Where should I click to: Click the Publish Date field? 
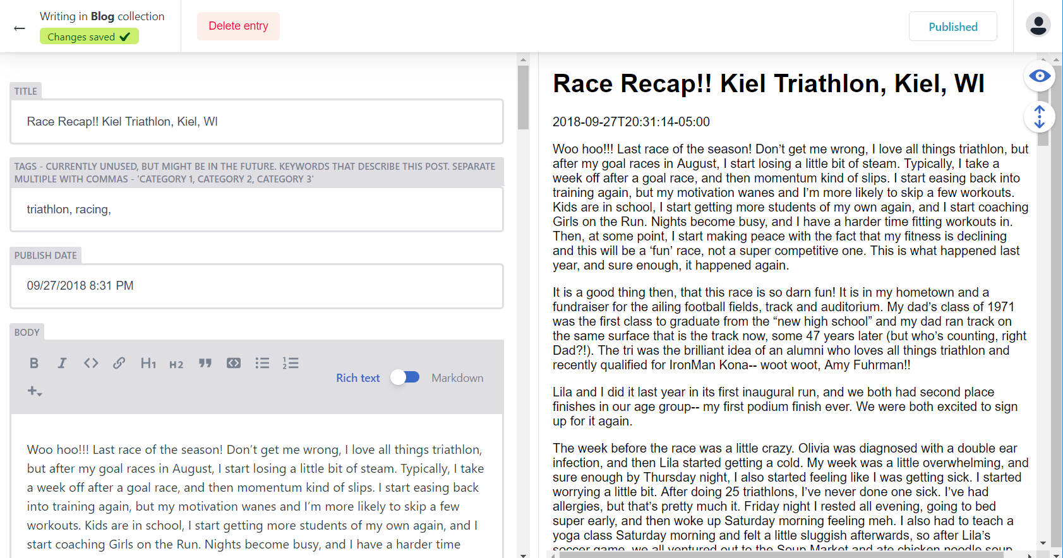pos(256,286)
